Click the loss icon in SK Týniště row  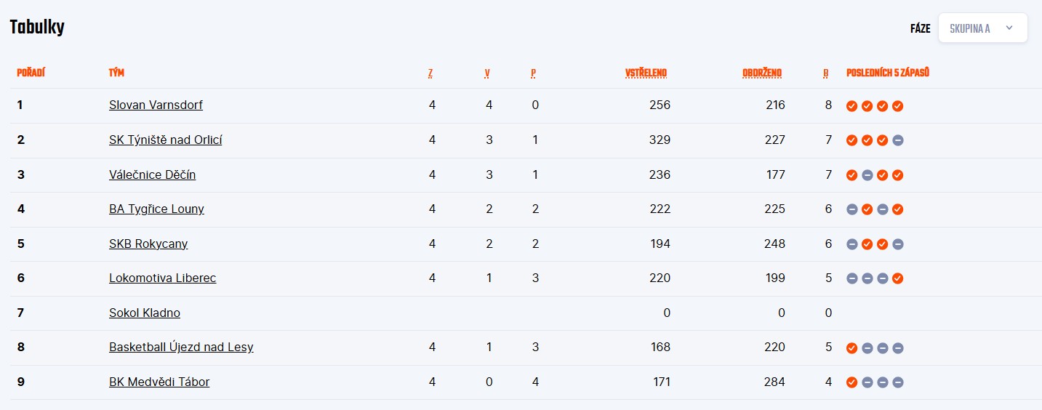click(898, 140)
